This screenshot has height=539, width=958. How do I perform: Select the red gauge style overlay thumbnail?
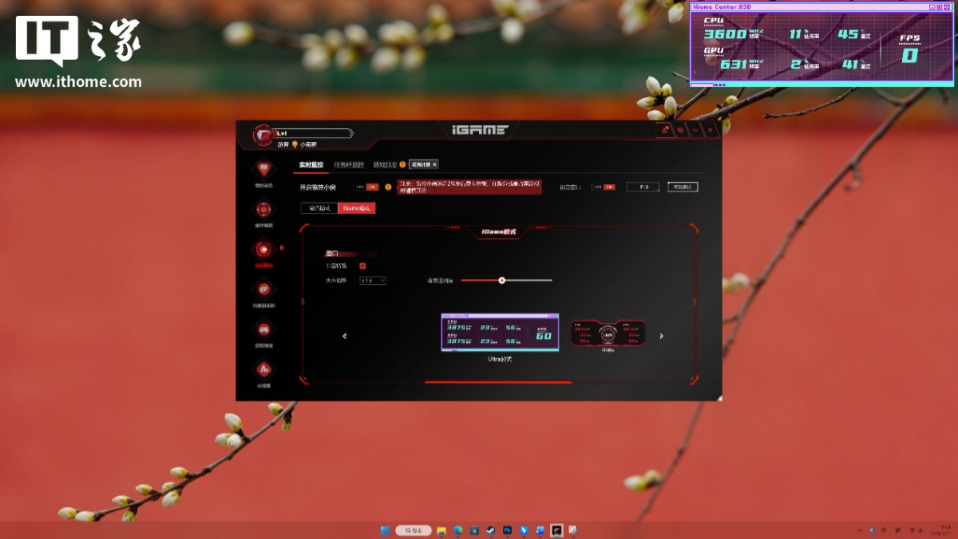(608, 334)
